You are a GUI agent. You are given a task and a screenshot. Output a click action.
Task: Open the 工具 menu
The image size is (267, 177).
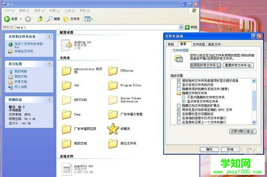pos(70,11)
